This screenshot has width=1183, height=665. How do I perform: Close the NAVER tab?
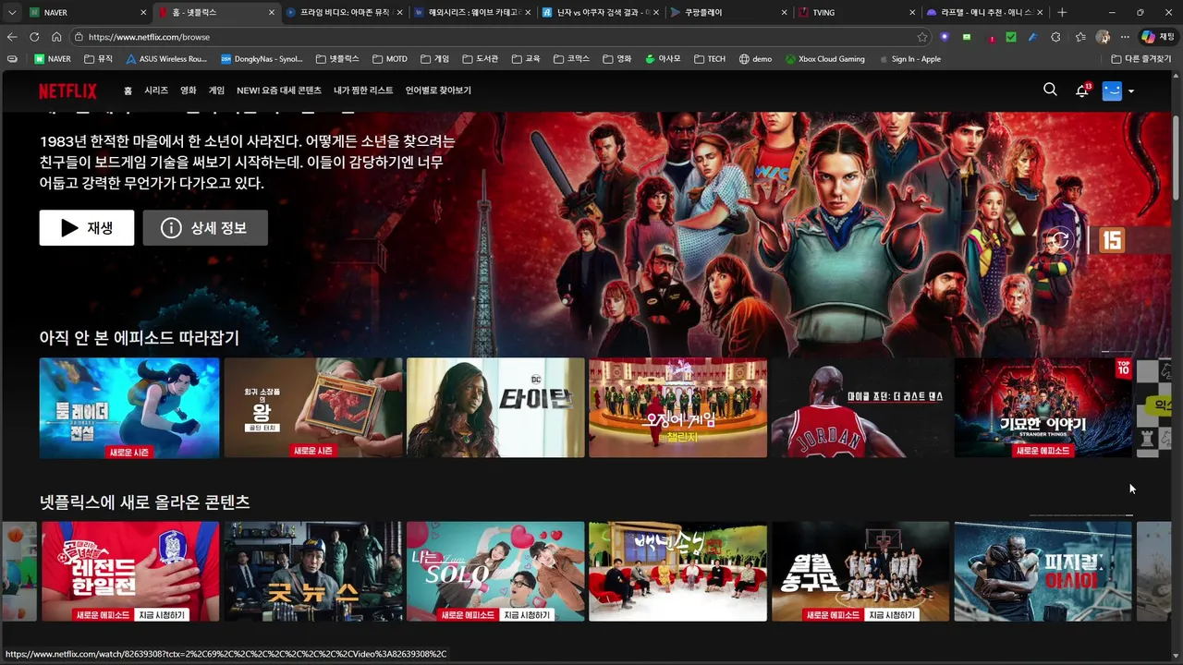[144, 13]
